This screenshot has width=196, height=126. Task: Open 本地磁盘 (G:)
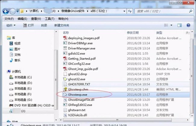click(21, 100)
